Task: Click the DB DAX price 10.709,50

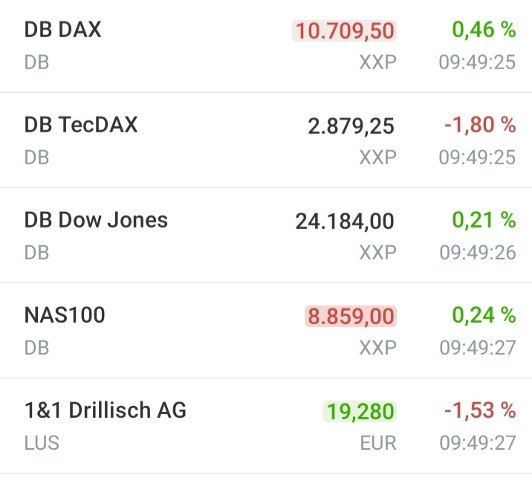Action: point(345,30)
